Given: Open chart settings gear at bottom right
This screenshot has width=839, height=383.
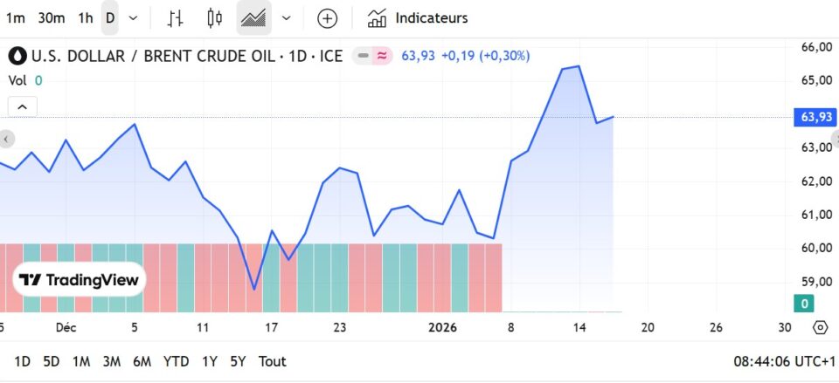Looking at the screenshot, I should point(820,327).
